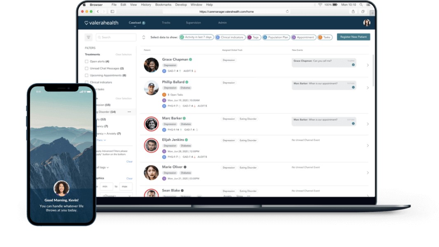The image size is (439, 247).
Task: Click the sort arrows next to search
Action: [143, 38]
